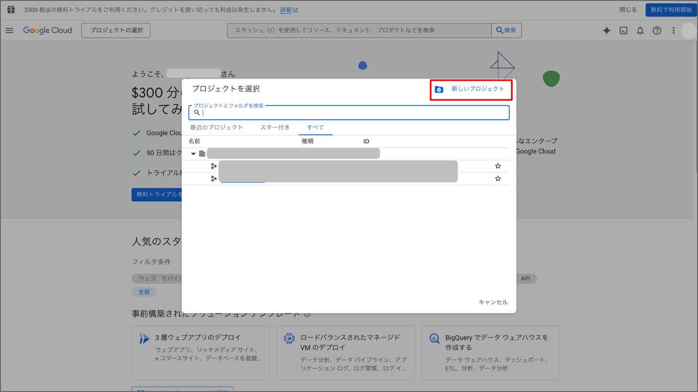Select the 全般 filter chip
The height and width of the screenshot is (392, 698).
pos(144,292)
